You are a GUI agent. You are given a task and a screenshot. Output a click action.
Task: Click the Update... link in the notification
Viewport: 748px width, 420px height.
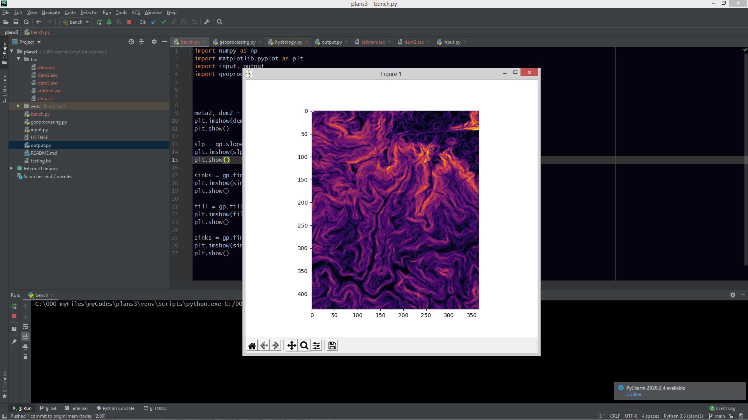click(x=635, y=394)
